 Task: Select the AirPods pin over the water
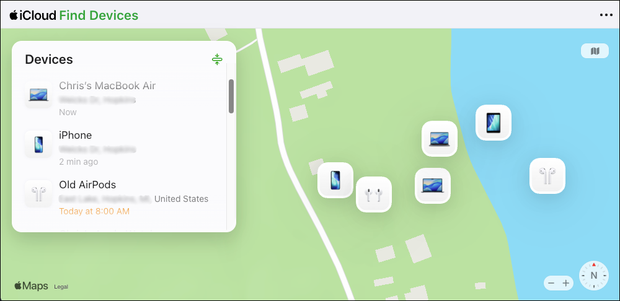547,176
